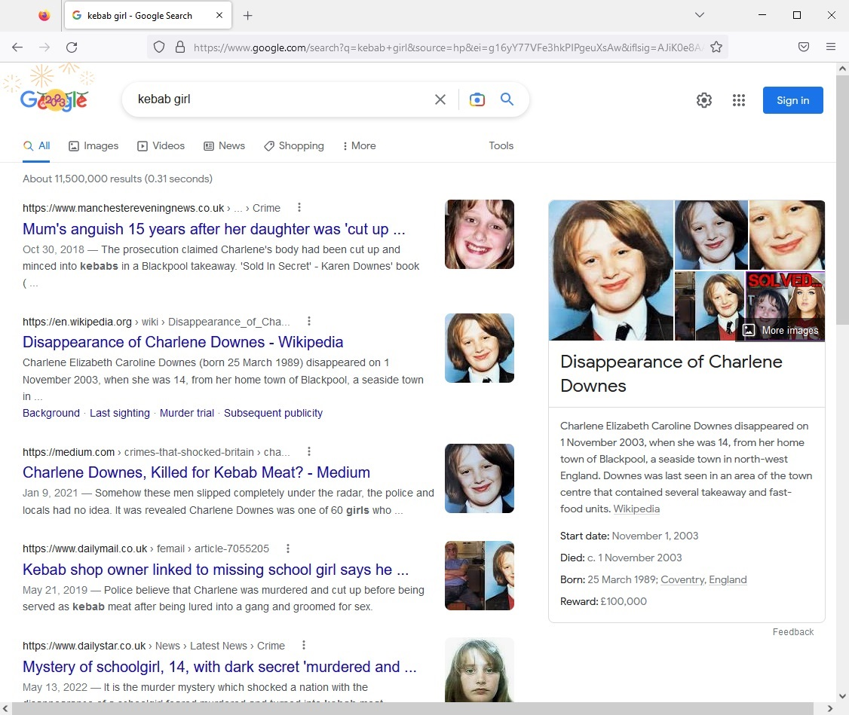Open Kebab shop owner Daily Mail link
This screenshot has height=715, width=849.
click(216, 570)
